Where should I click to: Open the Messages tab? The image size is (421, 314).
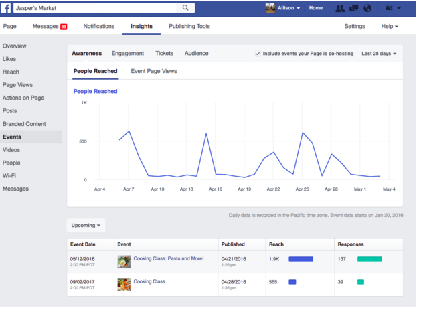pyautogui.click(x=46, y=26)
